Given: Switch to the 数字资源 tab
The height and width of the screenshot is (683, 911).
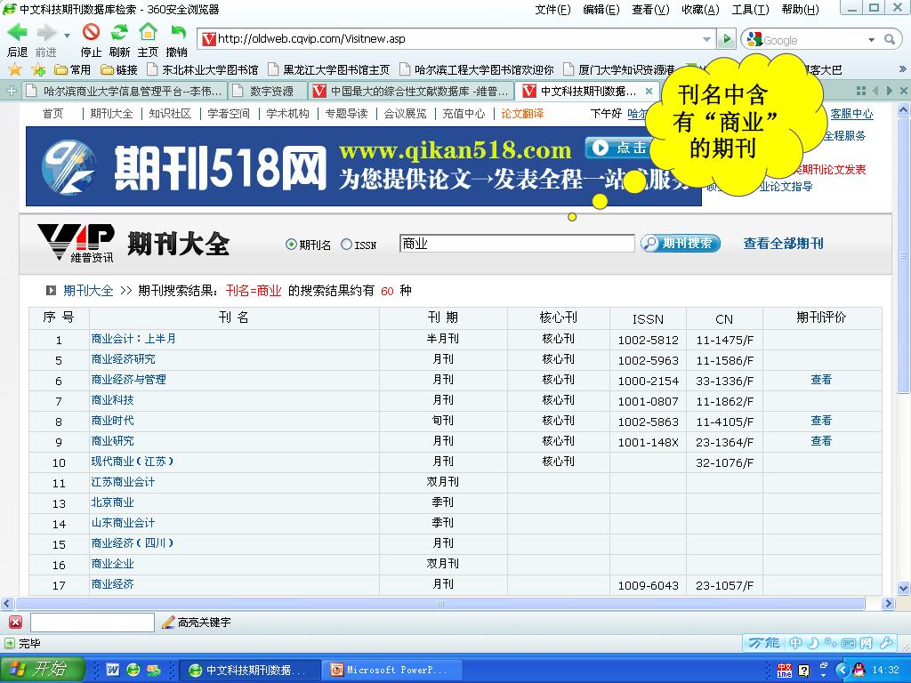Looking at the screenshot, I should pos(267,92).
